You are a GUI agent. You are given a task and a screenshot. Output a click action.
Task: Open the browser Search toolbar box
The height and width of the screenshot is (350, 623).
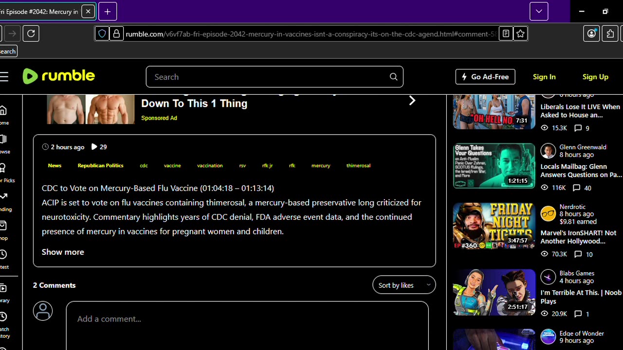(8, 51)
